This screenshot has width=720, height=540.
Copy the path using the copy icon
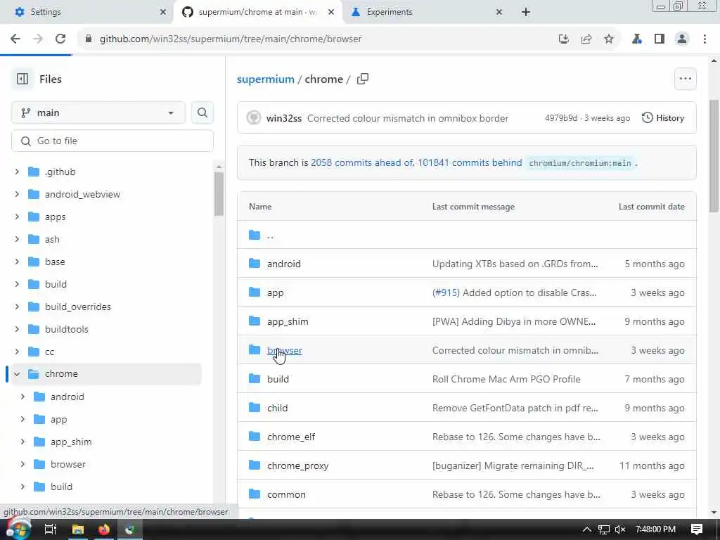(x=363, y=79)
